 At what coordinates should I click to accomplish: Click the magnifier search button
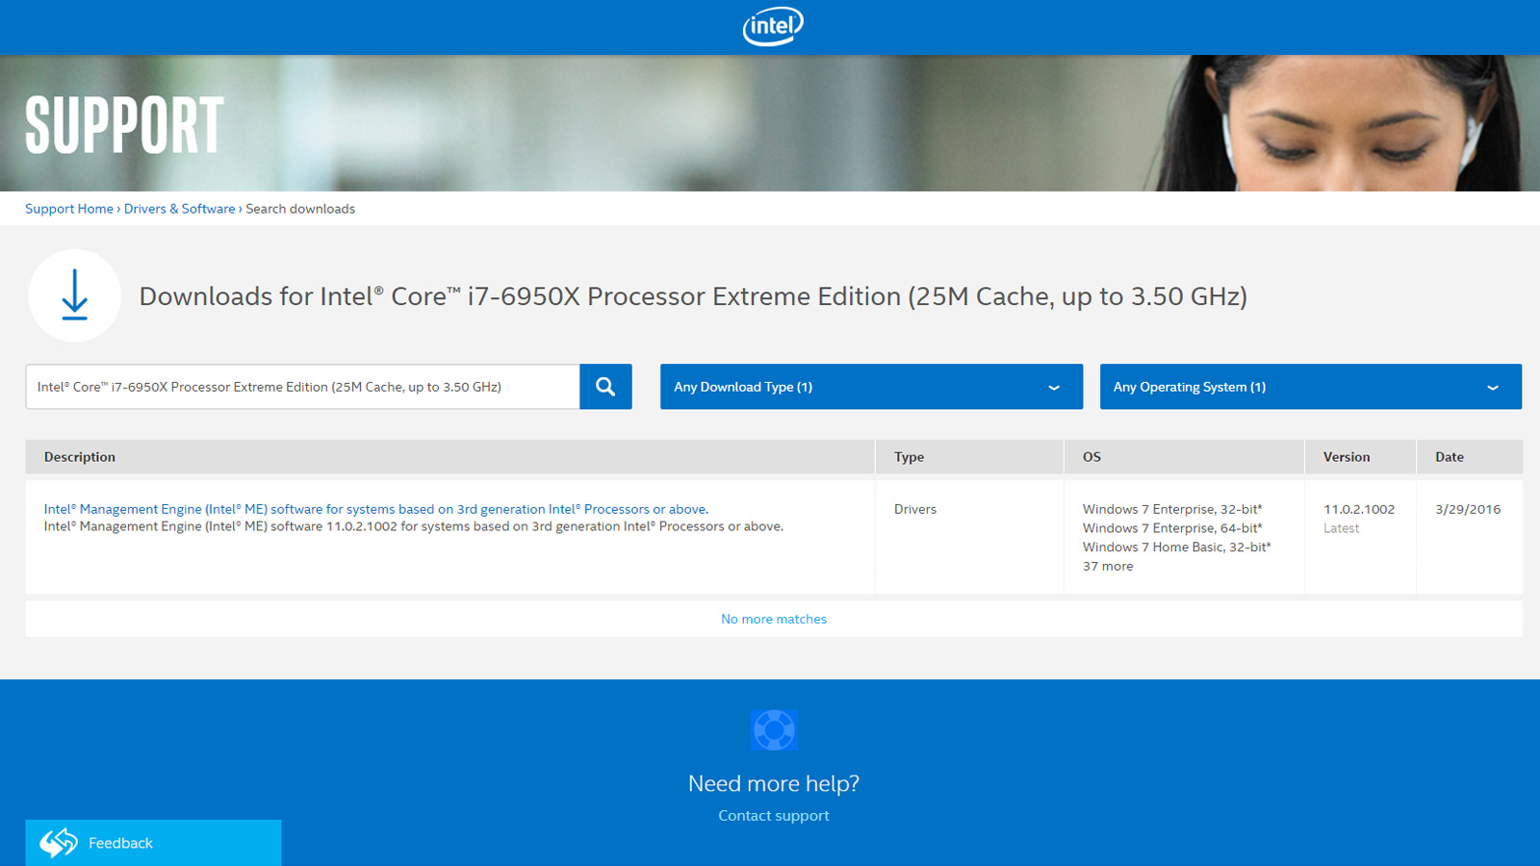pos(605,387)
